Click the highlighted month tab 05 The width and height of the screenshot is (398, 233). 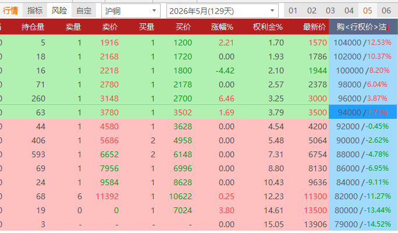(368, 10)
